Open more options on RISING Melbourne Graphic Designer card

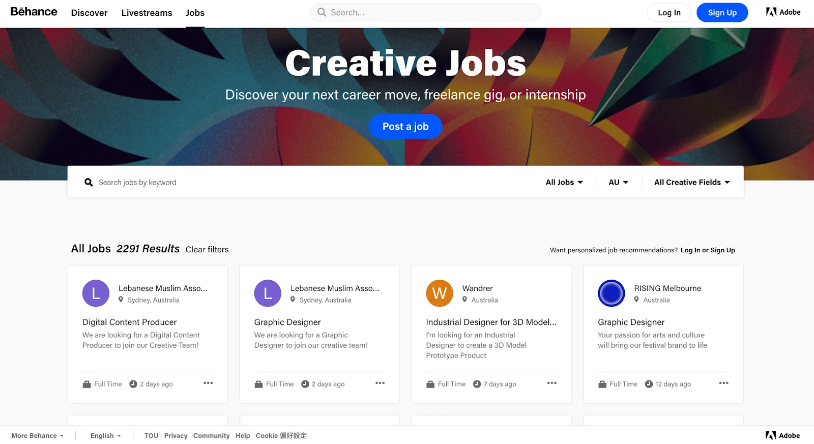tap(724, 383)
